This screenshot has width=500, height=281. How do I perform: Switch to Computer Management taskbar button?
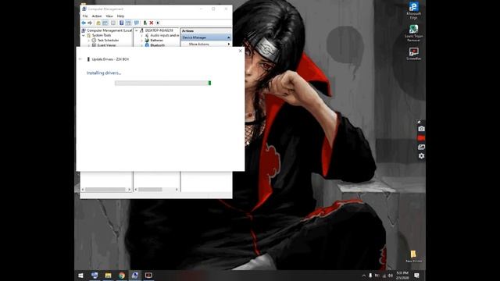[135, 276]
